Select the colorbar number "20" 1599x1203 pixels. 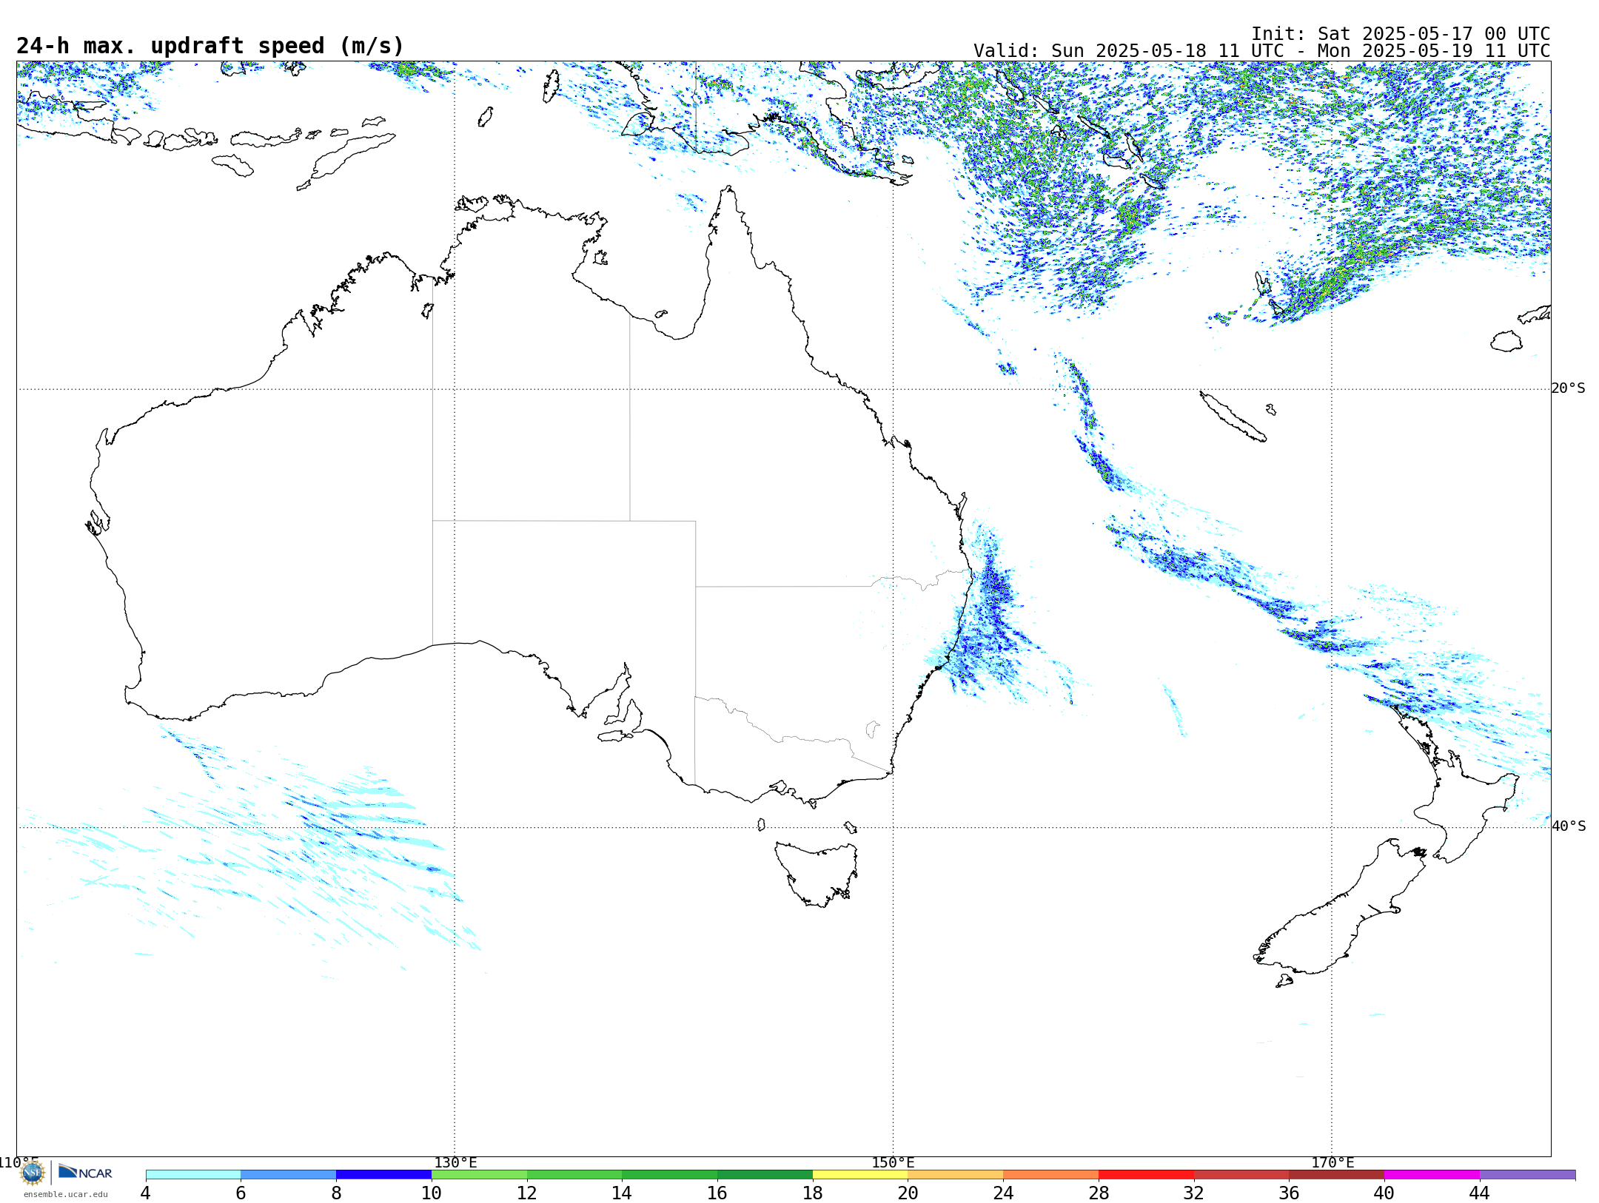(908, 1193)
